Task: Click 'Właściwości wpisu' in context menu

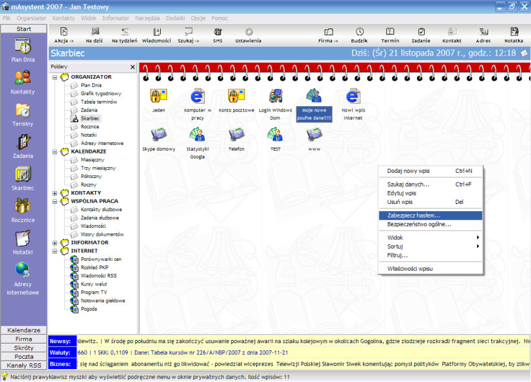Action: (x=431, y=269)
